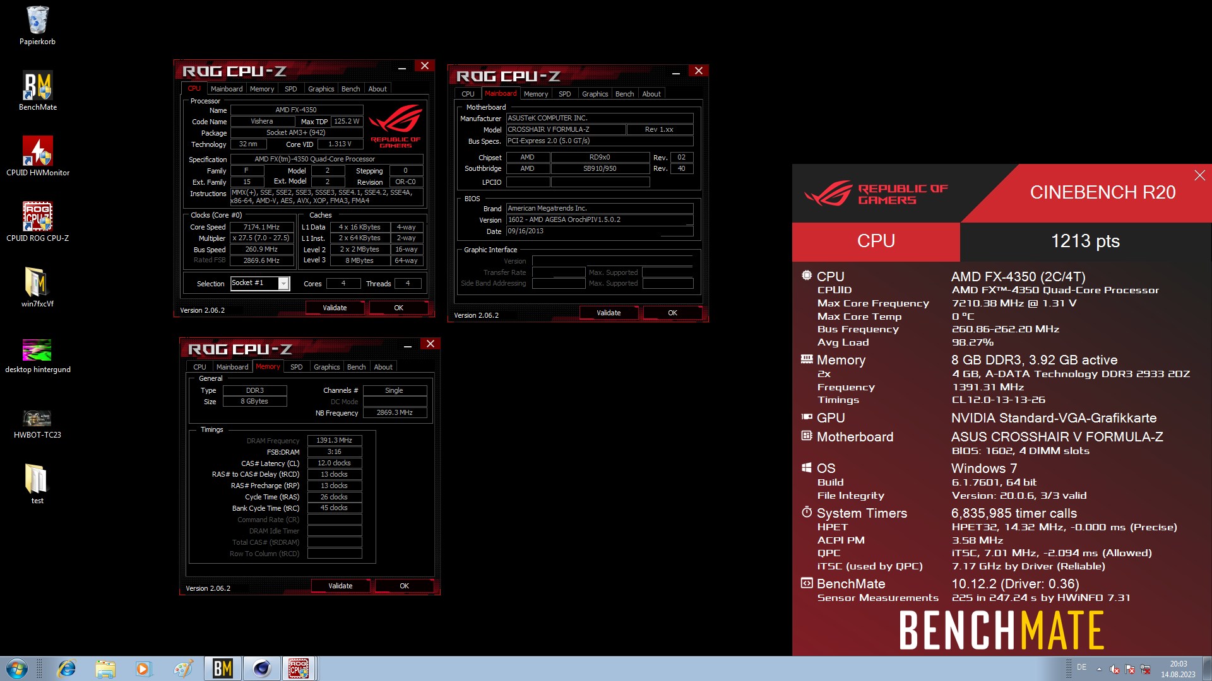Click Validate in CPU tab window

[x=335, y=308]
